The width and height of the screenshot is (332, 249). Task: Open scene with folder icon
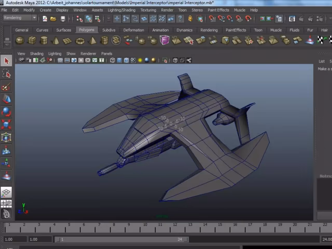click(53, 19)
